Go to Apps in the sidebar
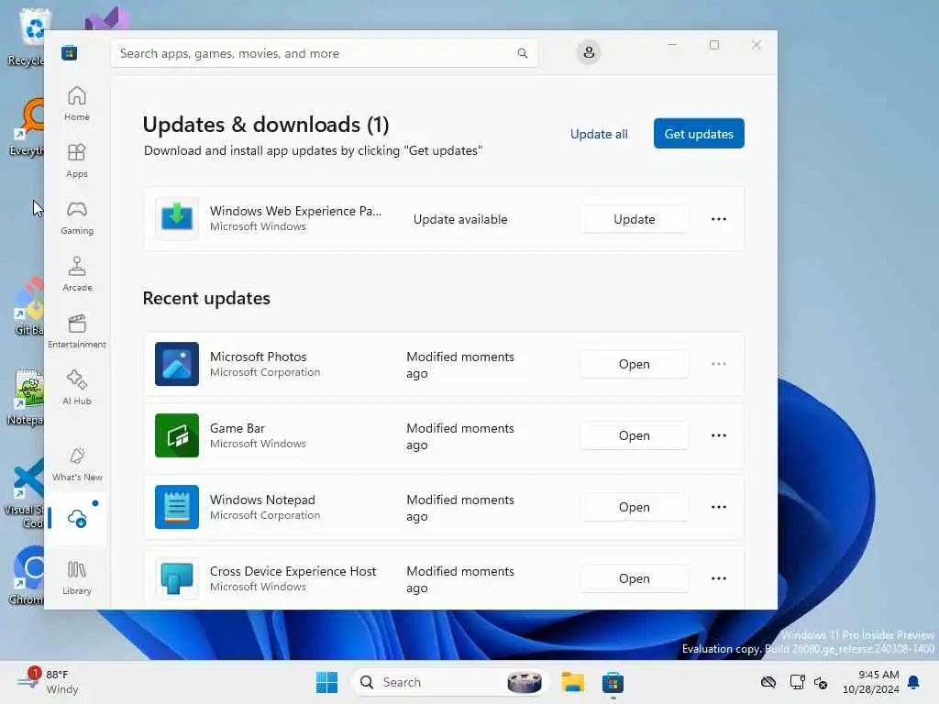The image size is (939, 704). (x=77, y=160)
